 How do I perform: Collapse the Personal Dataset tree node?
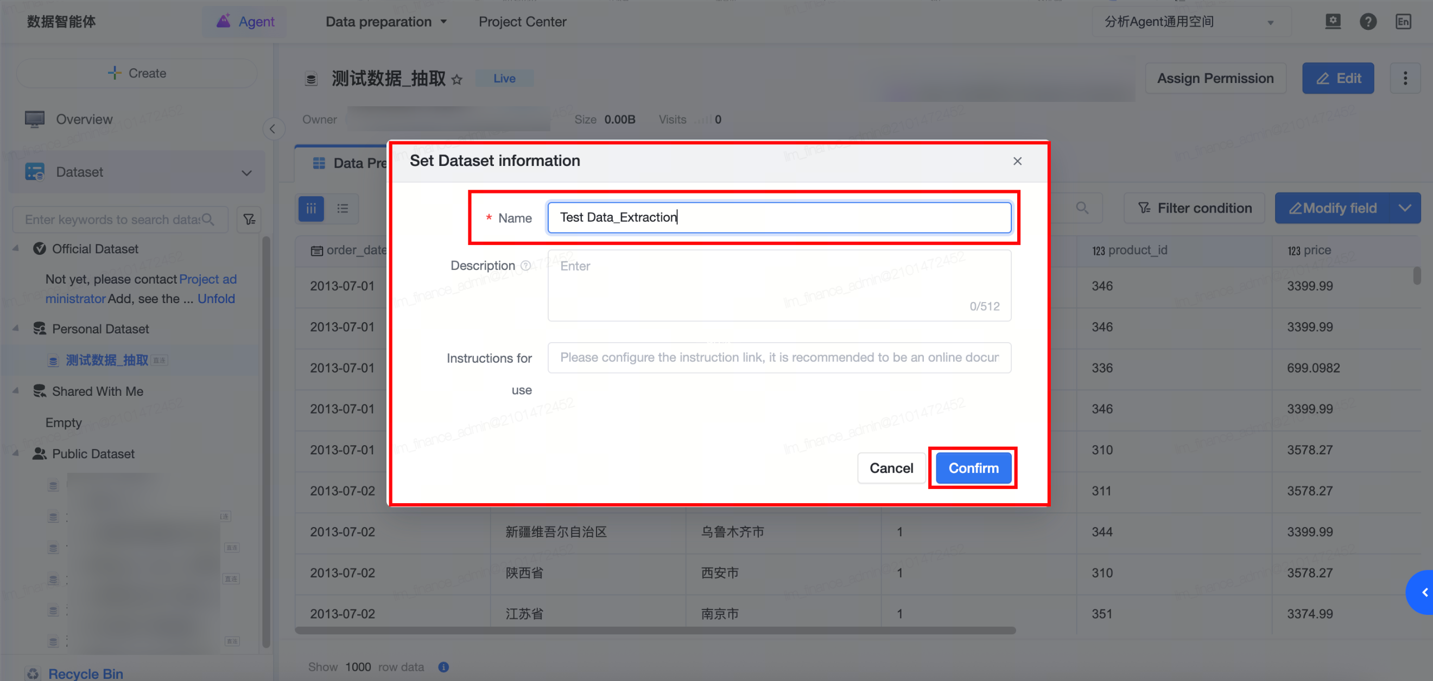pos(16,328)
